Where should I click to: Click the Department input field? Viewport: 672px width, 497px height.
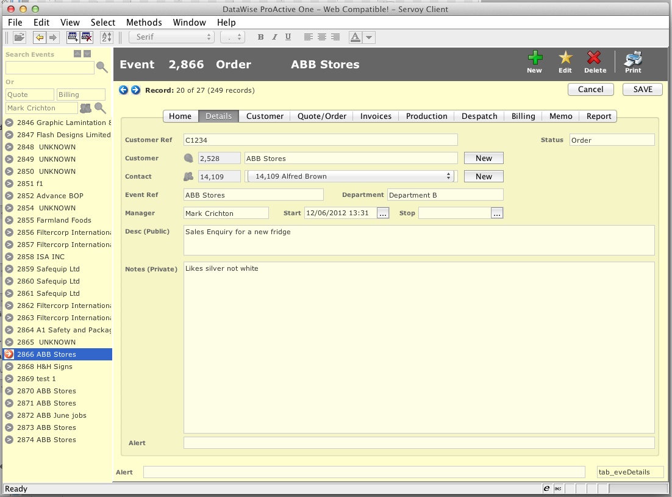(445, 195)
